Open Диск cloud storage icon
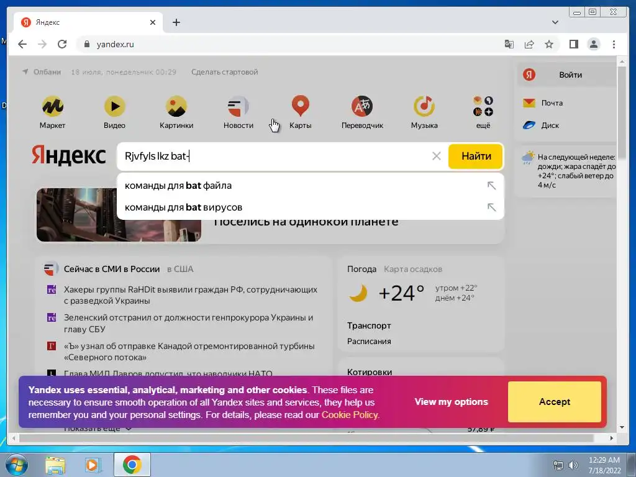636x477 pixels. (529, 125)
